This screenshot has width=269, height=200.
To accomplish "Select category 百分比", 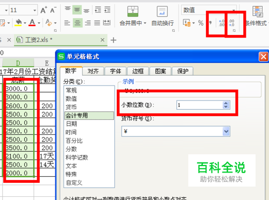I will coord(89,141).
